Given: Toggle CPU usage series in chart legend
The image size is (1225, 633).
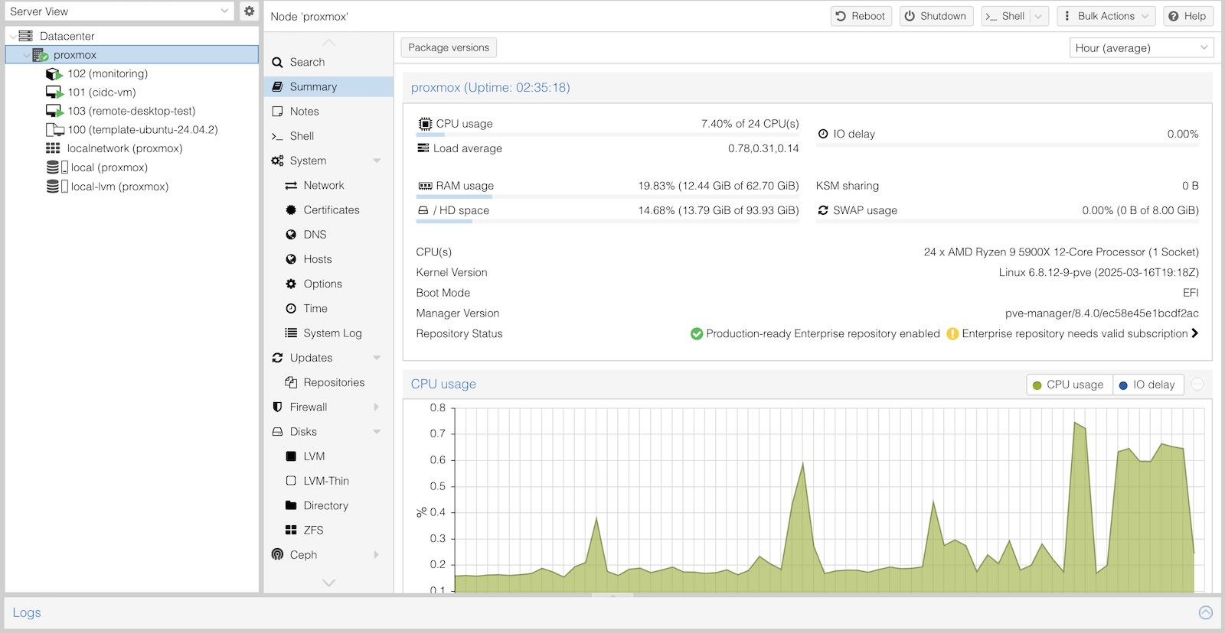Looking at the screenshot, I should (1068, 385).
